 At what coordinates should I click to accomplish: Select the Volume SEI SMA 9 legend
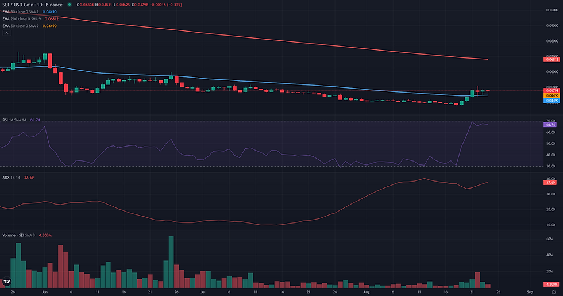point(27,235)
